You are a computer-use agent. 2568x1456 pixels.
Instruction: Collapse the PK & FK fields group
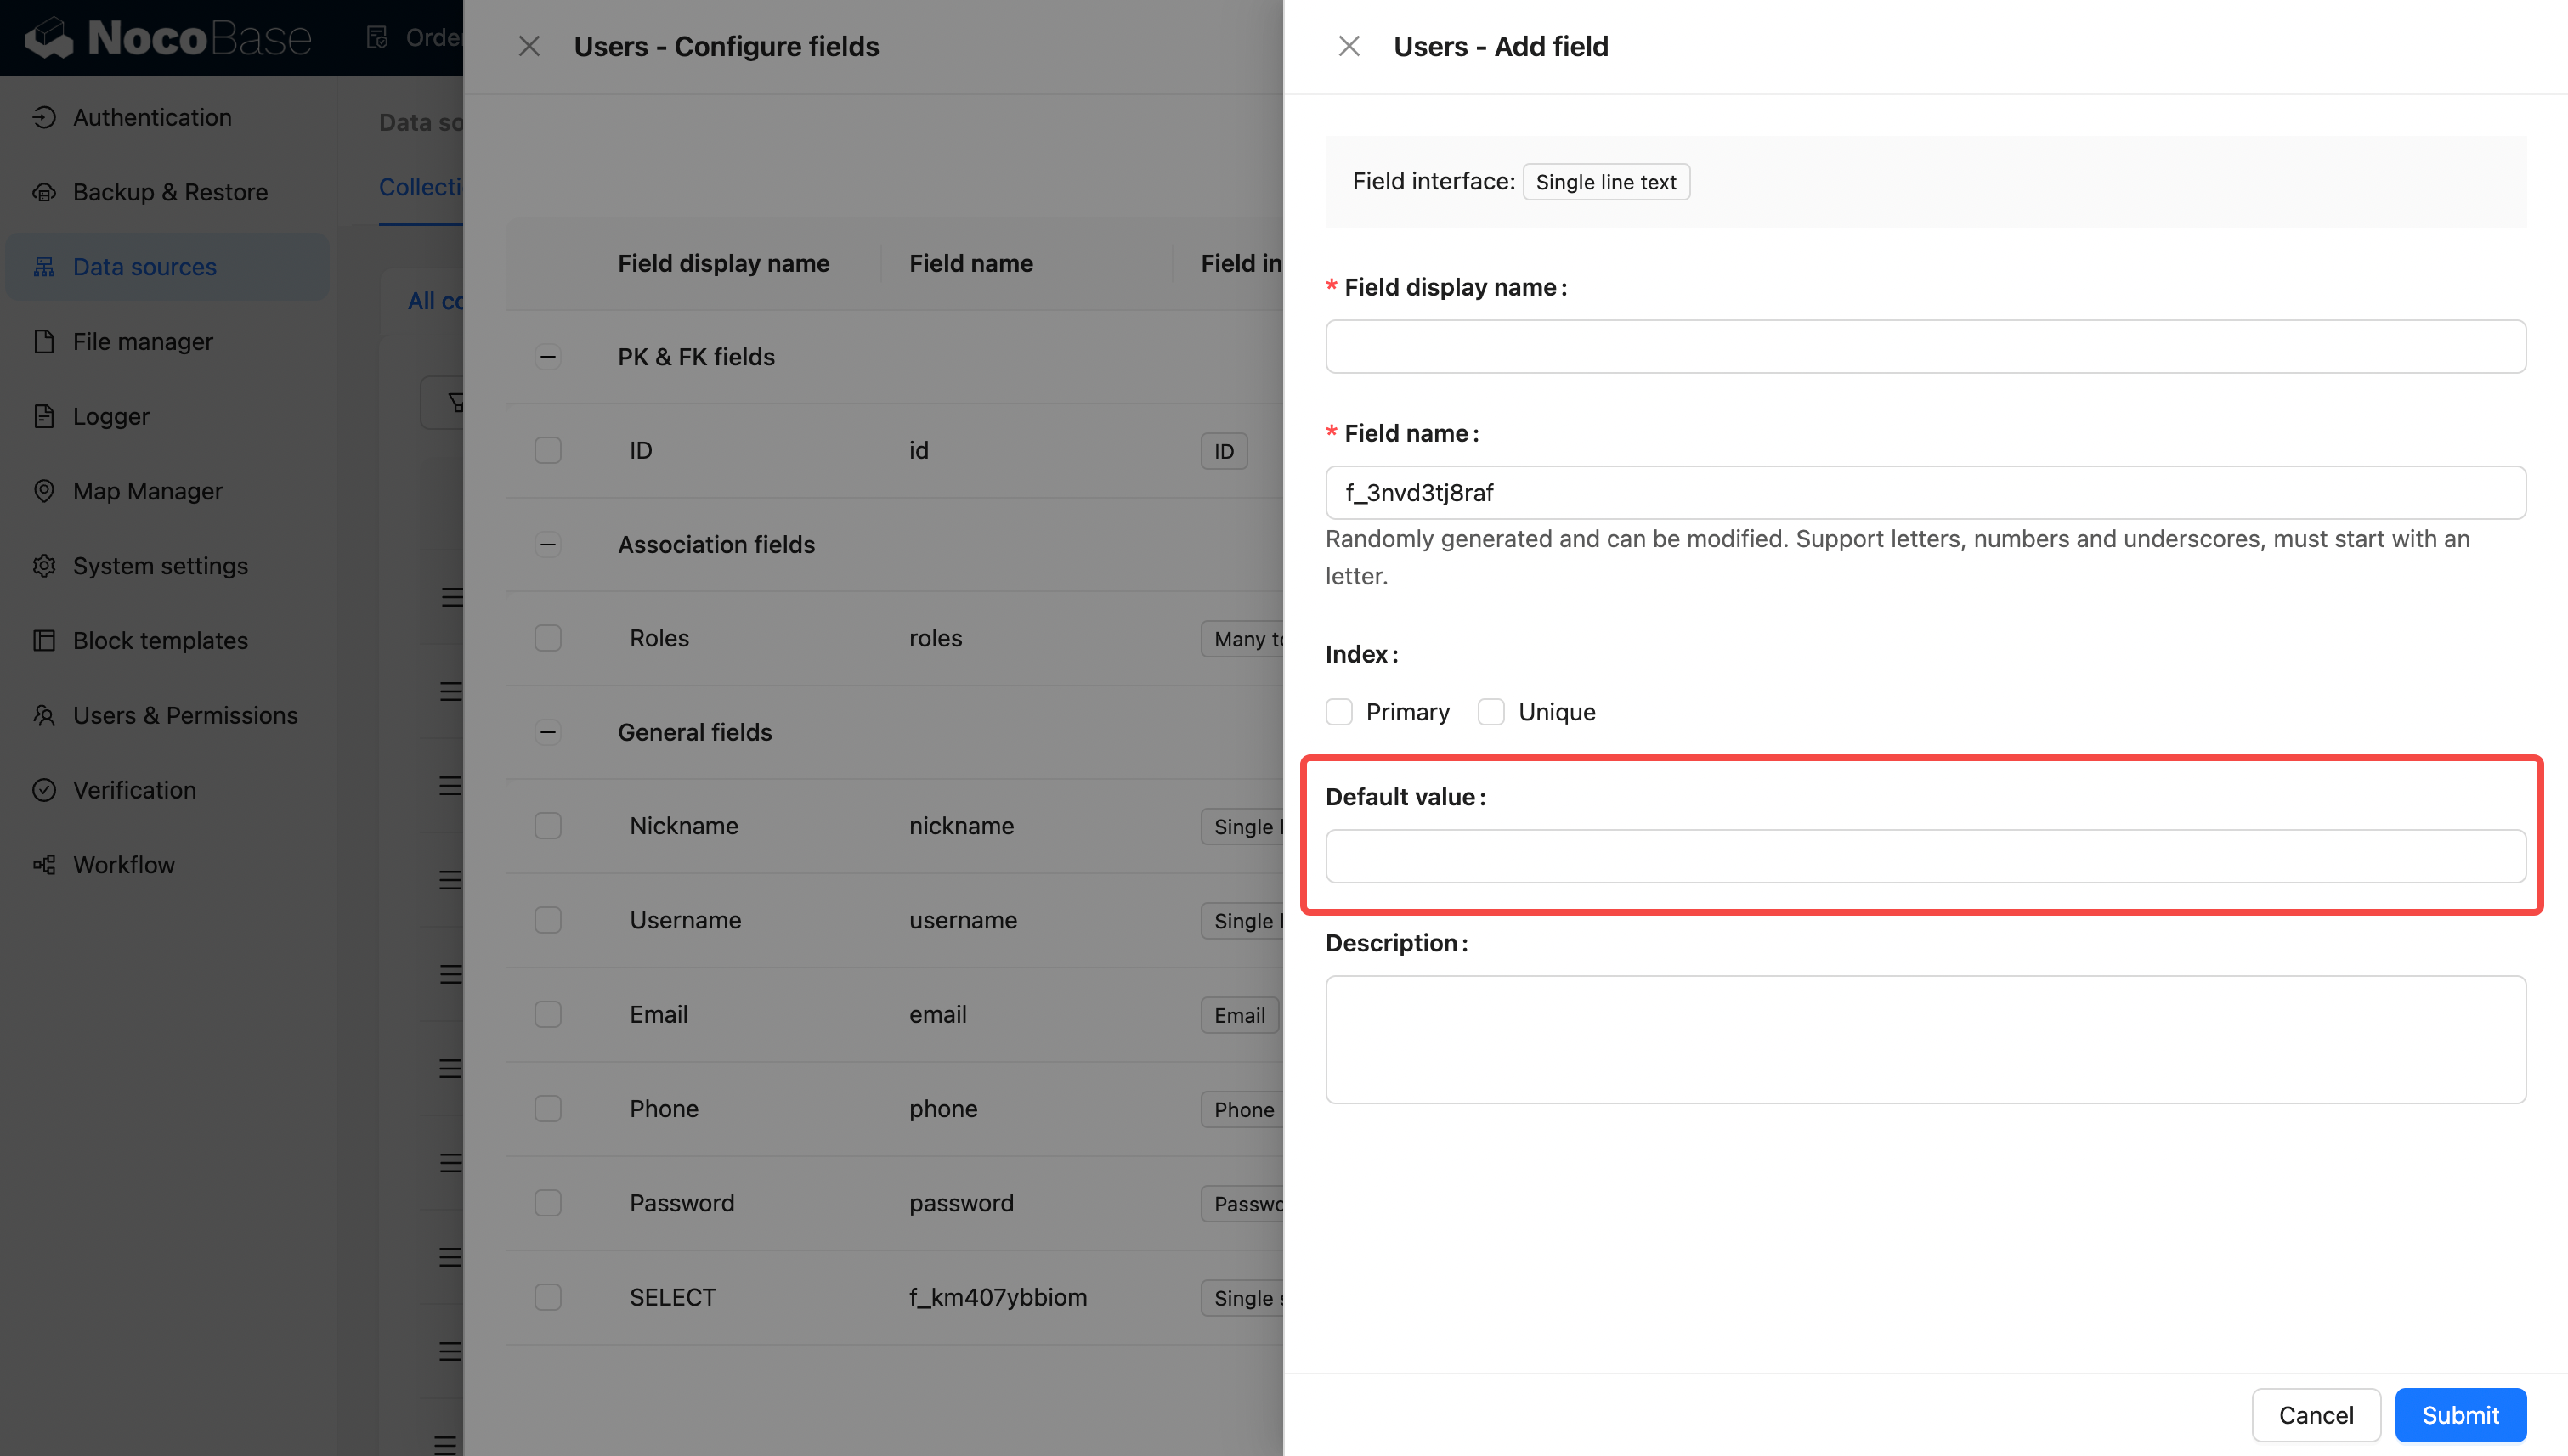tap(547, 357)
